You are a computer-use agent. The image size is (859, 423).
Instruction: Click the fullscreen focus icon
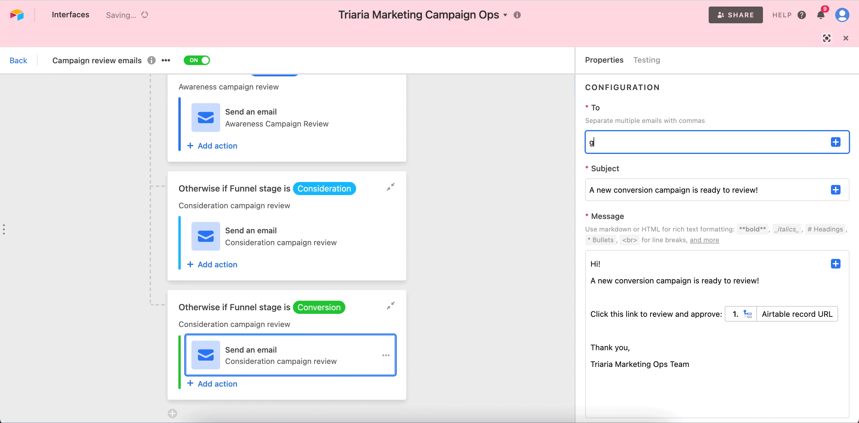[x=827, y=38]
